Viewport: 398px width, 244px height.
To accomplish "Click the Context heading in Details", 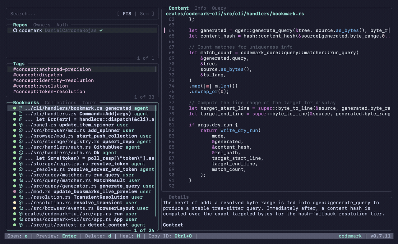I will 173,225.
